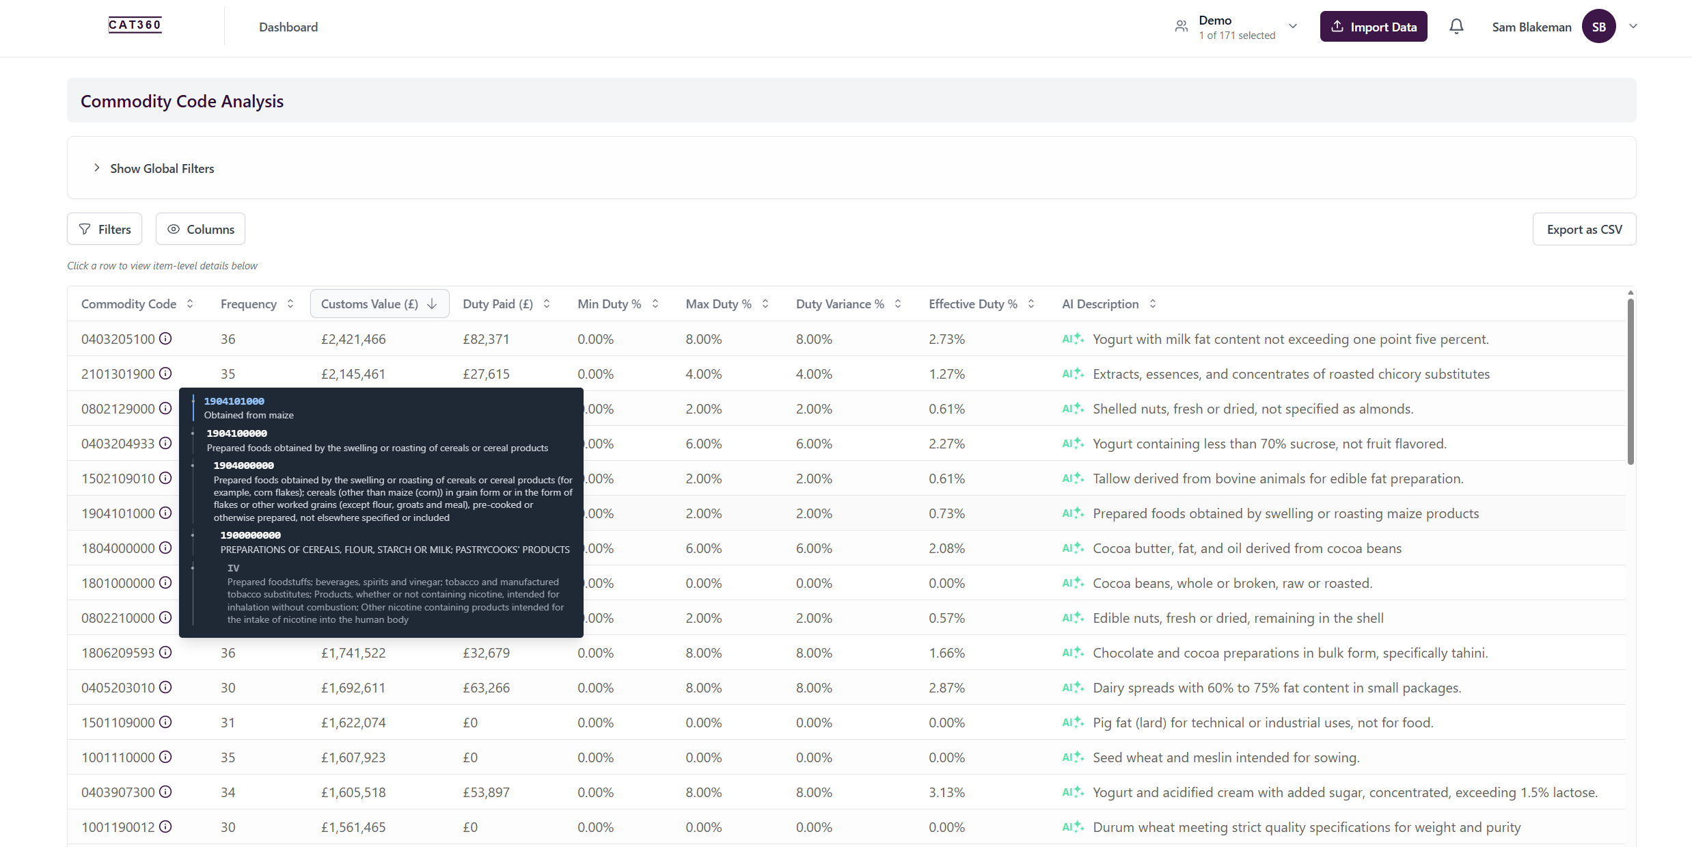The height and width of the screenshot is (847, 1692).
Task: Click info icon next to 0403204933
Action: [165, 443]
